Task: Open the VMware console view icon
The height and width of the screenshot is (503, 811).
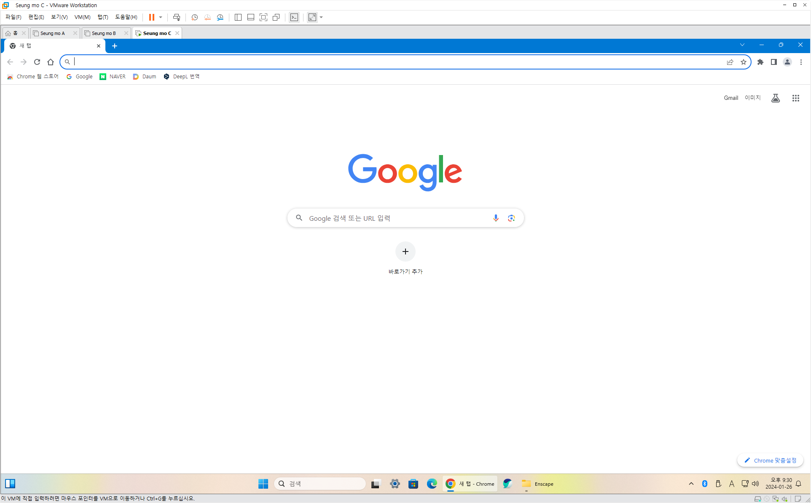Action: (x=294, y=17)
